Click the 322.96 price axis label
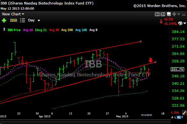The width and height of the screenshot is (187, 124). click(x=178, y=105)
